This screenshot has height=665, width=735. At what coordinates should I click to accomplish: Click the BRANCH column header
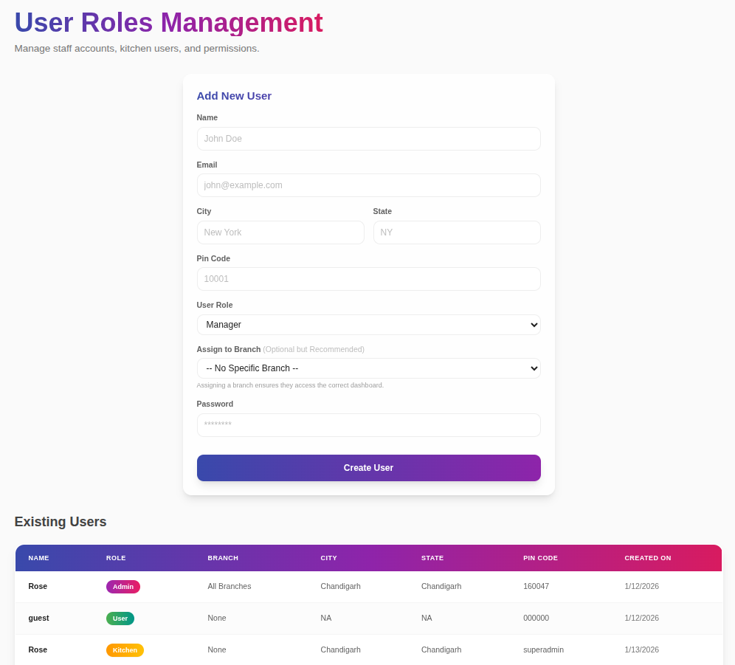[223, 558]
